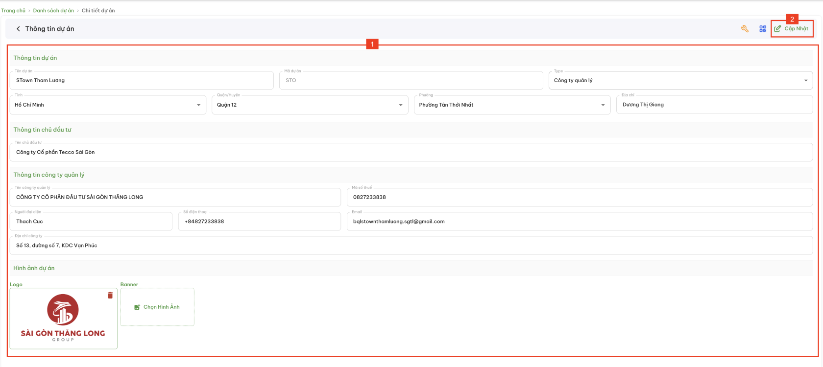The image size is (823, 367).
Task: Click the Tên dự án field STown Tham Lương
Action: [x=142, y=80]
